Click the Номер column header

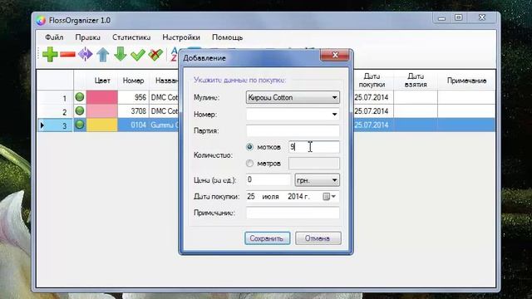133,81
